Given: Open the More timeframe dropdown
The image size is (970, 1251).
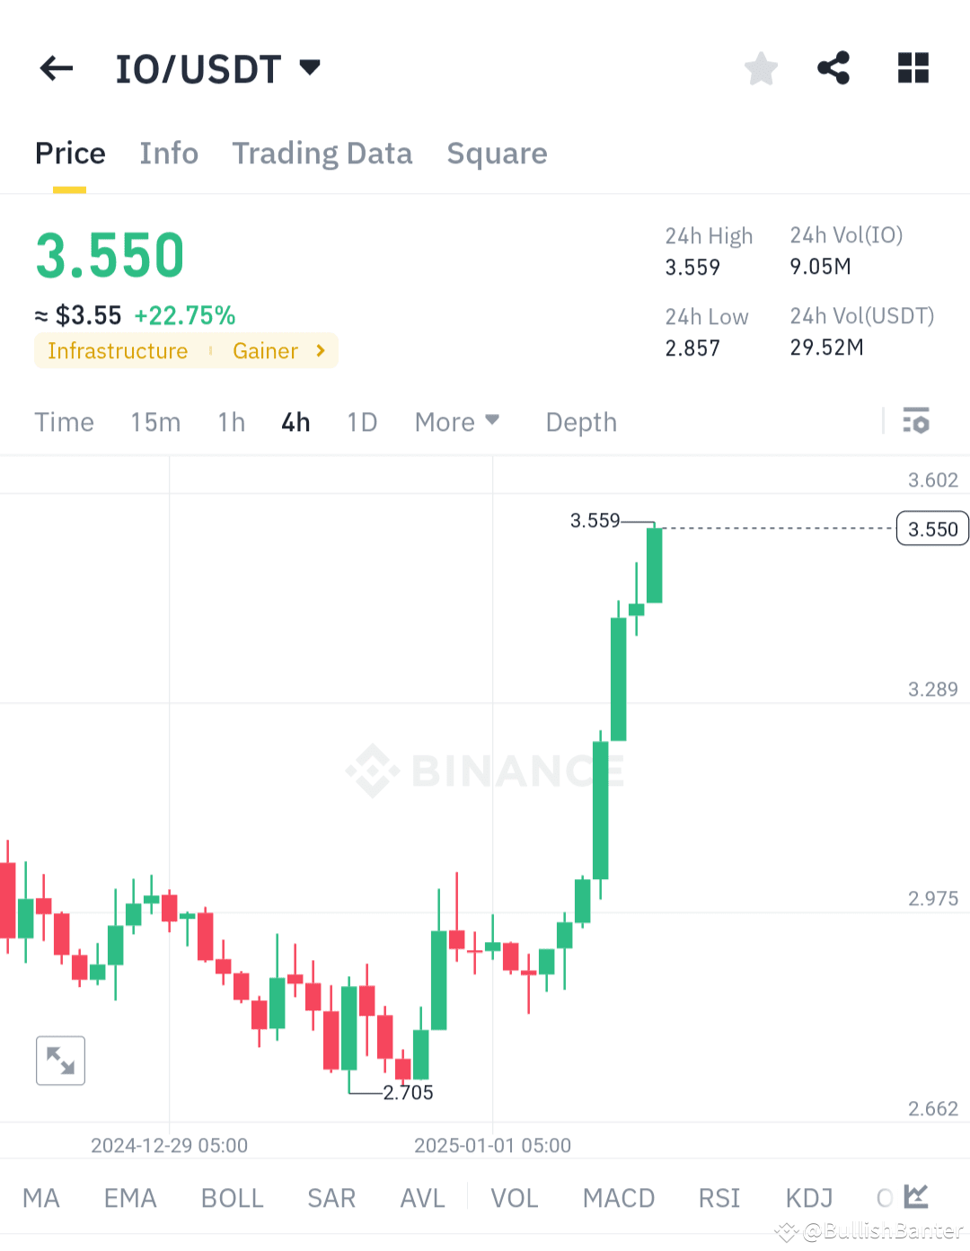Looking at the screenshot, I should 457,421.
